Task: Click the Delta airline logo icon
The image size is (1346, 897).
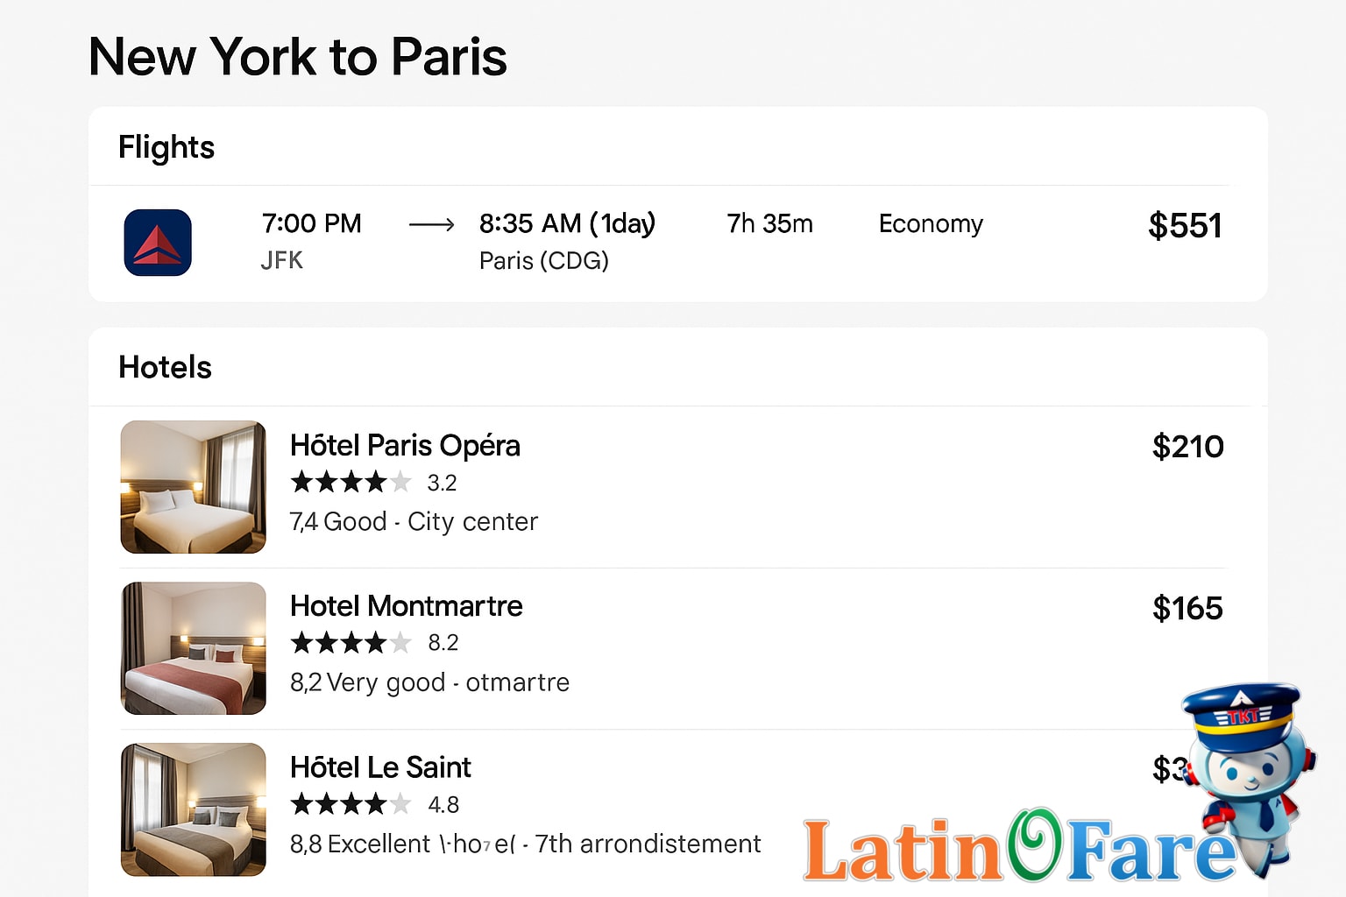Action: pos(158,243)
